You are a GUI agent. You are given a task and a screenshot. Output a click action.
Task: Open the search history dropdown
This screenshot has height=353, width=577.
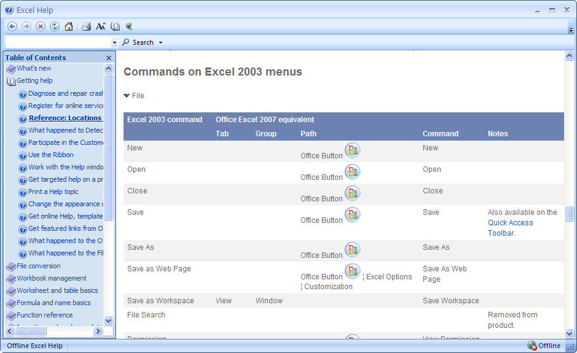[114, 43]
